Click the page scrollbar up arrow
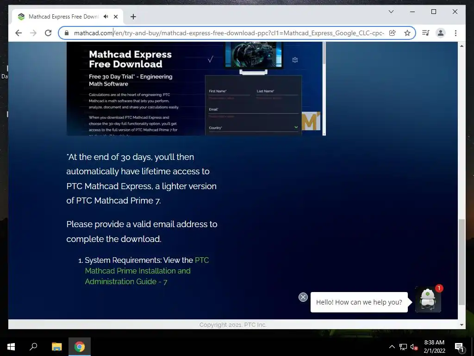This screenshot has height=356, width=474. [x=462, y=46]
